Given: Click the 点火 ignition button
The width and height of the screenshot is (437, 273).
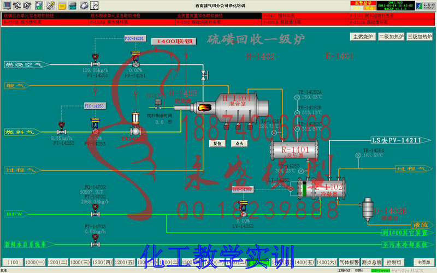Looking at the screenshot, I should click(x=239, y=144).
